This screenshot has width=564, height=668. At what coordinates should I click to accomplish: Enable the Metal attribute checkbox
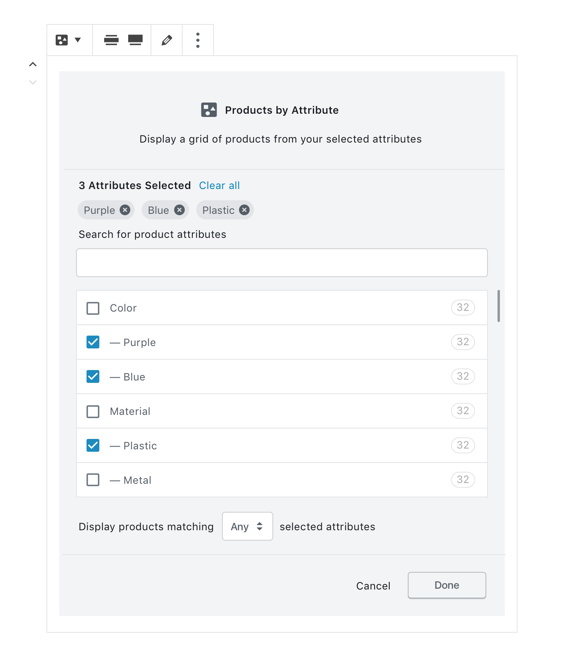tap(93, 480)
